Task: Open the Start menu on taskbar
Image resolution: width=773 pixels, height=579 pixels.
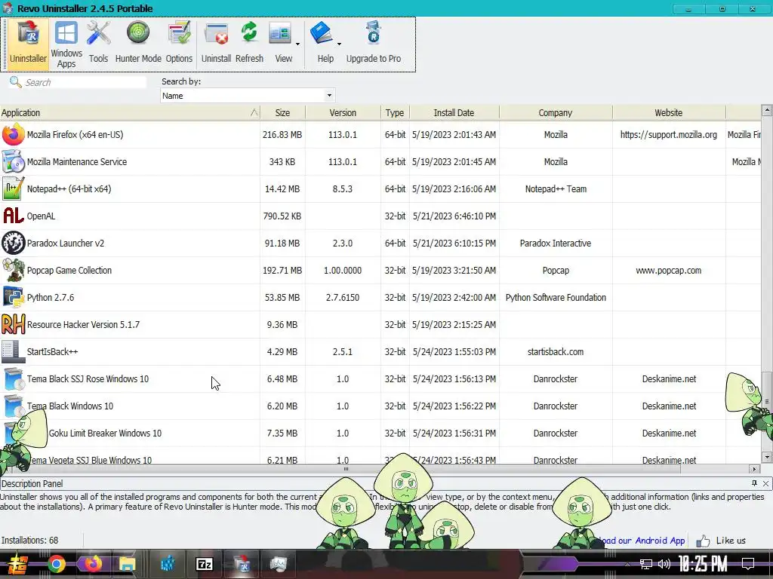Action: pyautogui.click(x=17, y=564)
